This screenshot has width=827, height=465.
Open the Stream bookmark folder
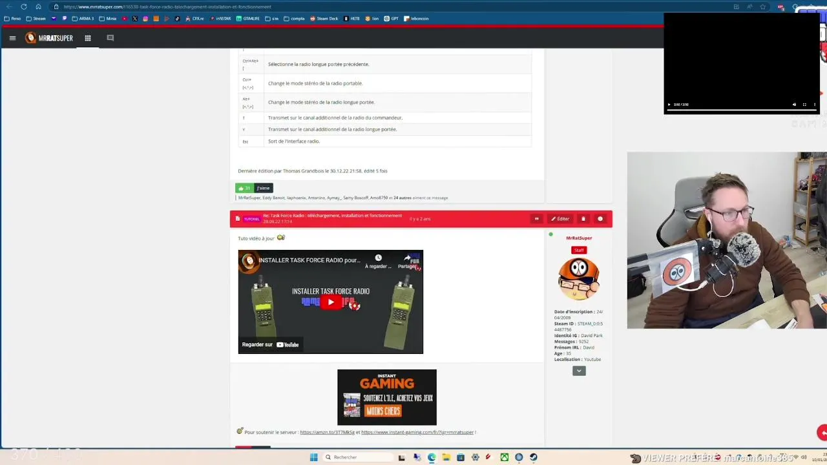coord(36,19)
